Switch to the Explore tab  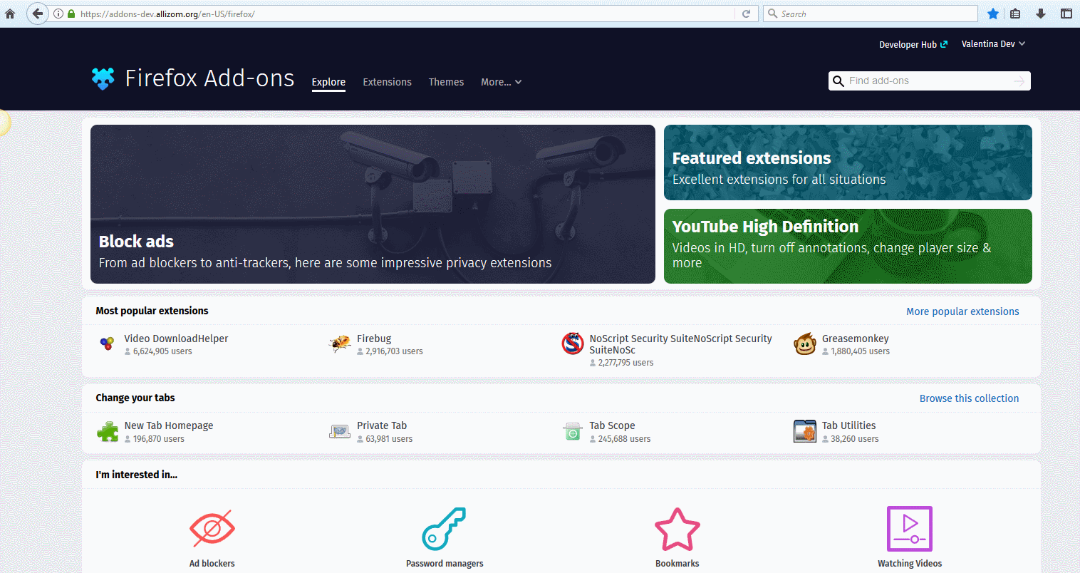pyautogui.click(x=328, y=82)
